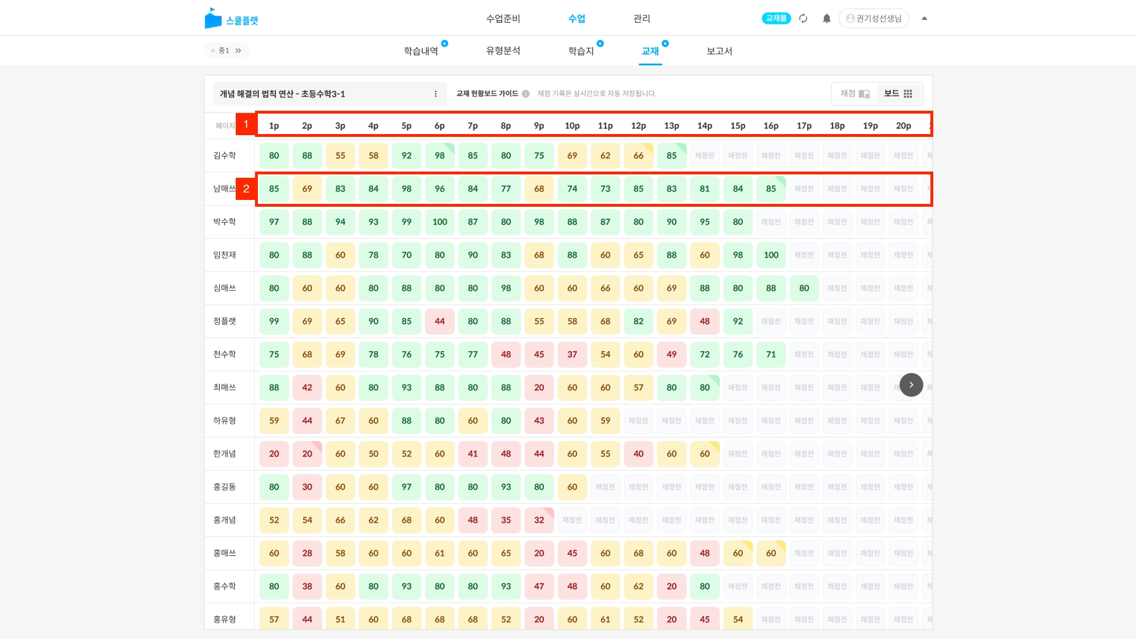Open the 수업준비 menu
This screenshot has width=1136, height=639.
[x=503, y=18]
